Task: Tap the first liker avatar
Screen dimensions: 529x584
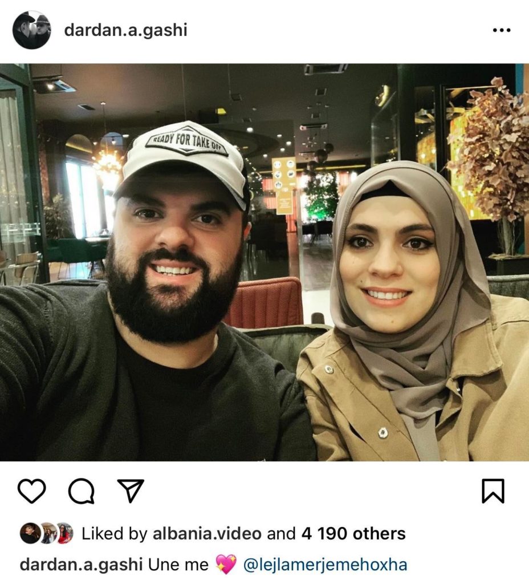Action: click(x=30, y=533)
